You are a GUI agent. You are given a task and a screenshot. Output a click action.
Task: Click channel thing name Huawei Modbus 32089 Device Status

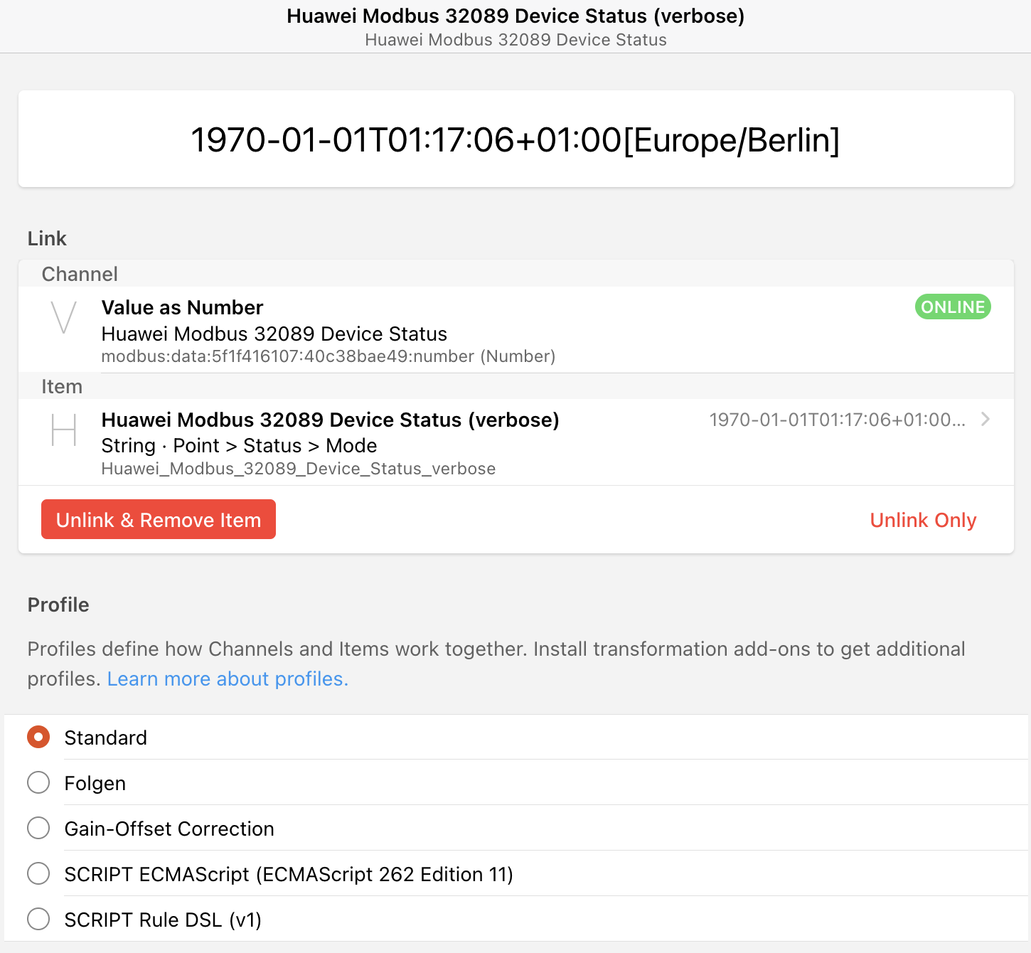(274, 334)
